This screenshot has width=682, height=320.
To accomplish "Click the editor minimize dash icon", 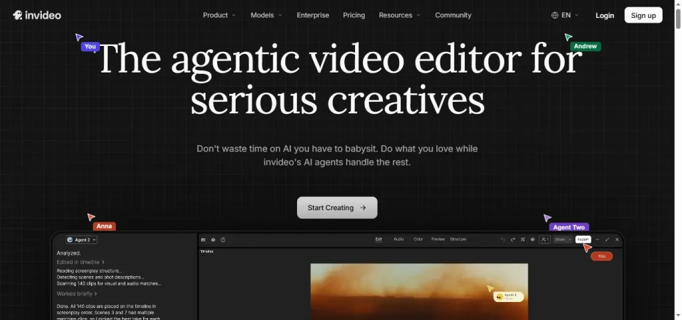I will click(597, 240).
